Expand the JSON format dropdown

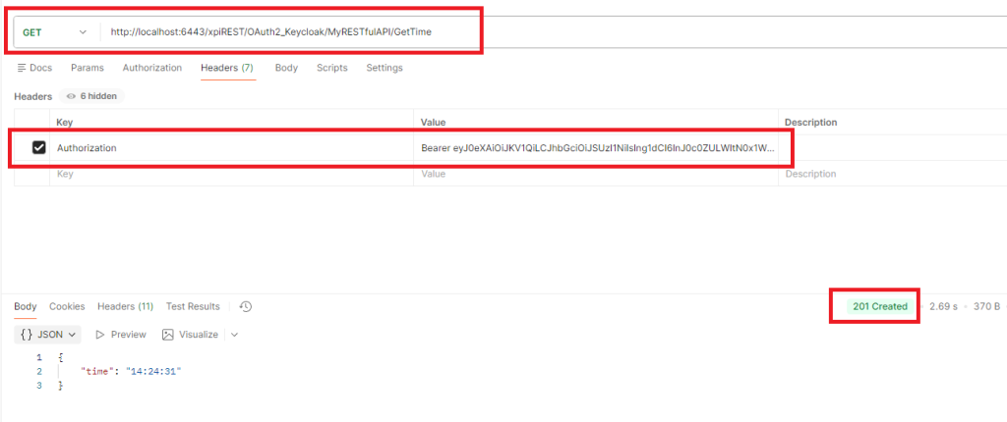click(47, 335)
